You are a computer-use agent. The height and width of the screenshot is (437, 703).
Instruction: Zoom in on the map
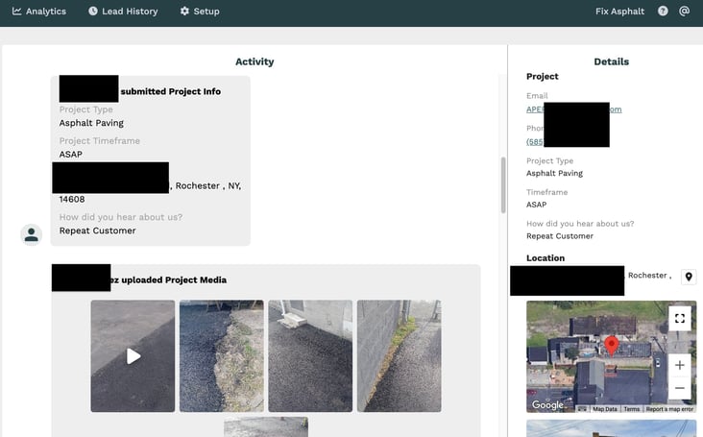pos(679,365)
